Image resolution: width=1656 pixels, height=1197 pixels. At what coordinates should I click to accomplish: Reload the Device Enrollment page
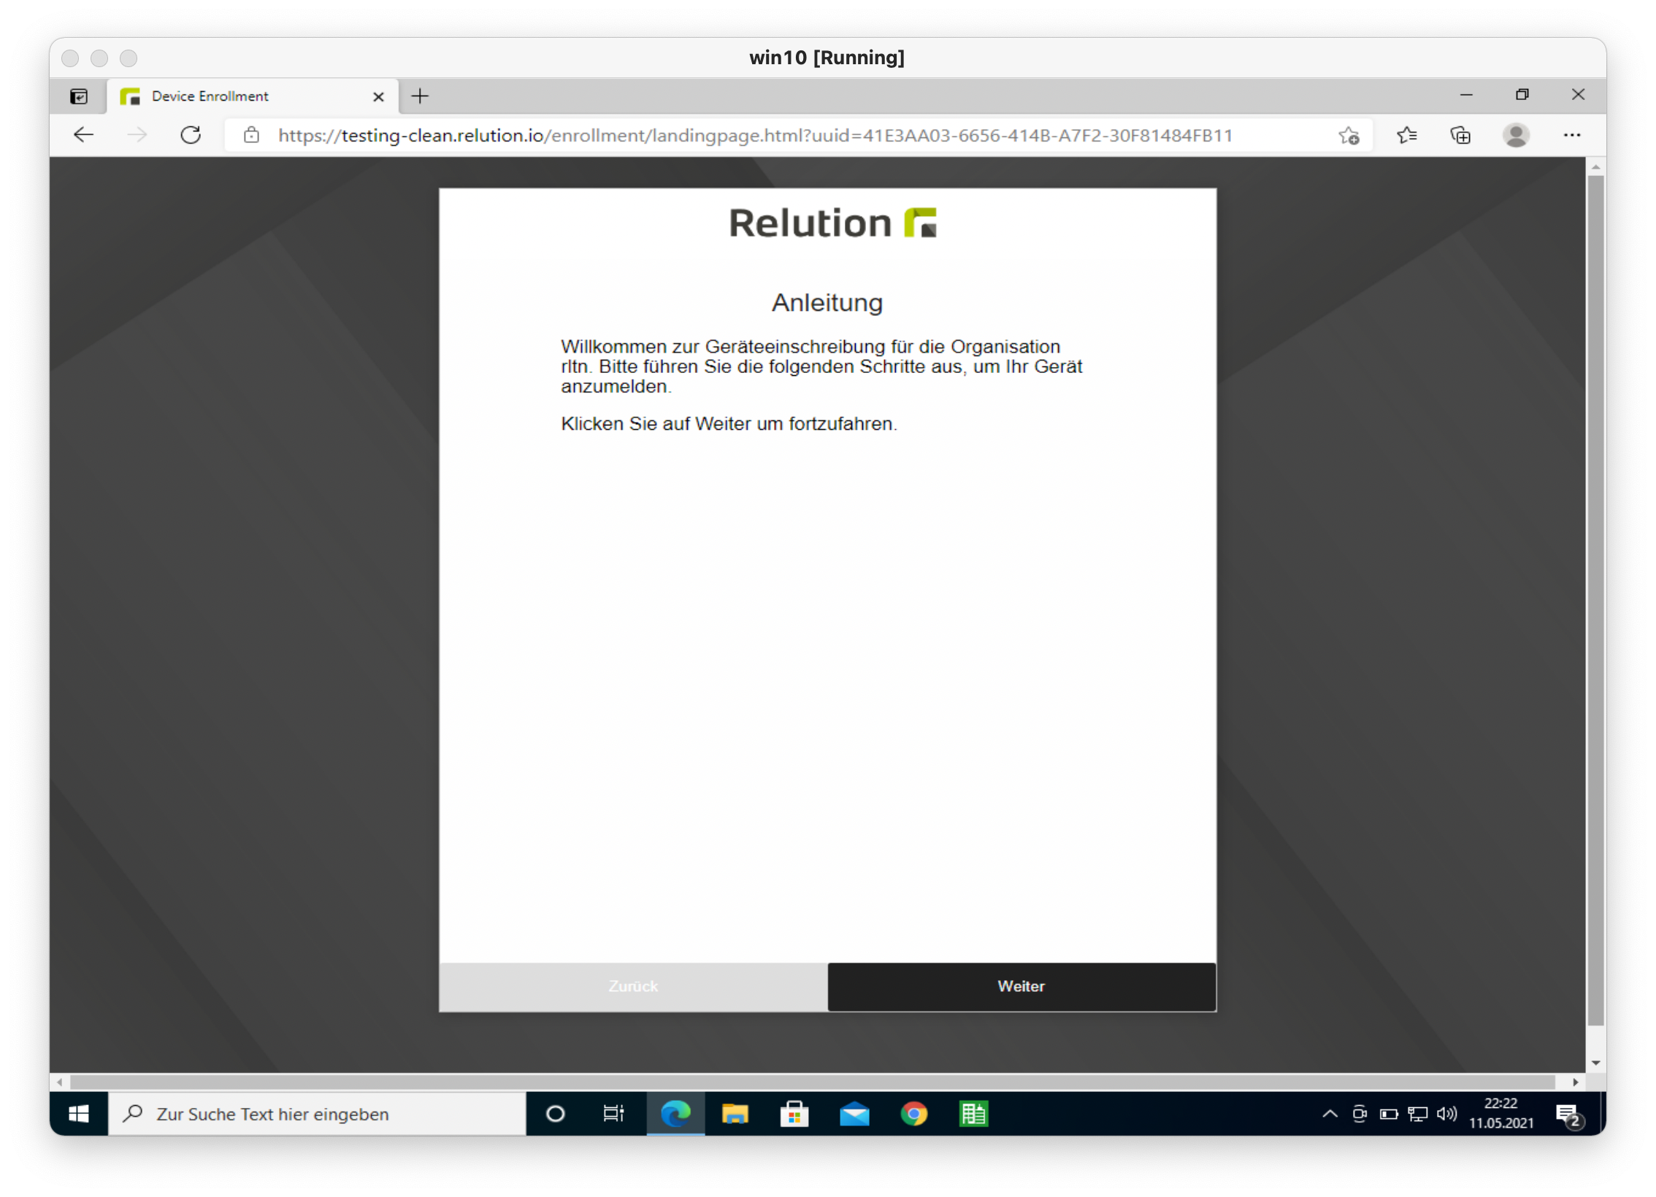pyautogui.click(x=191, y=135)
